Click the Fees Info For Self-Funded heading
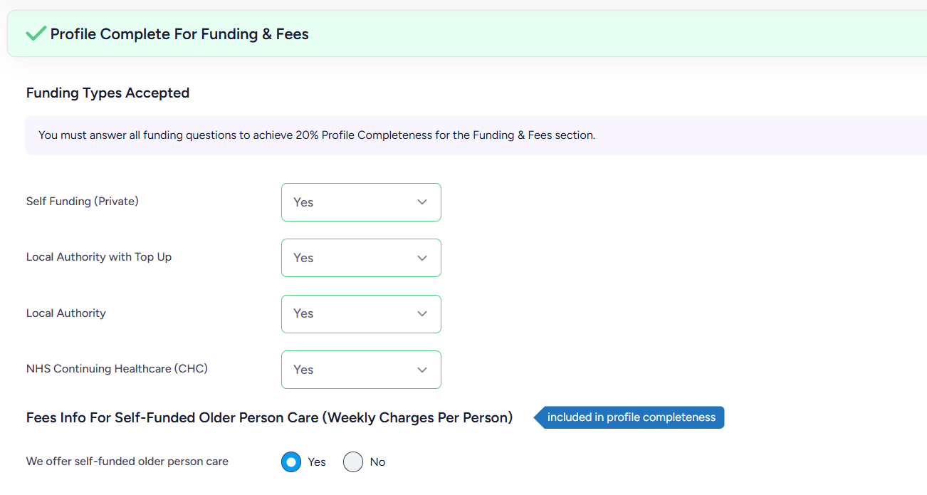This screenshot has width=927, height=495. click(x=269, y=417)
